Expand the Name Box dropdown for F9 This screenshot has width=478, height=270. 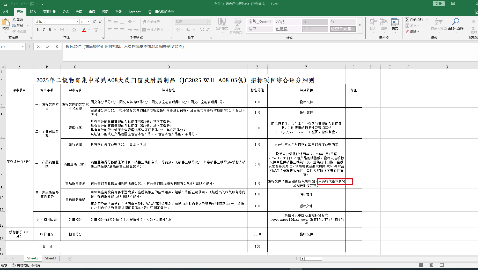pos(23,47)
